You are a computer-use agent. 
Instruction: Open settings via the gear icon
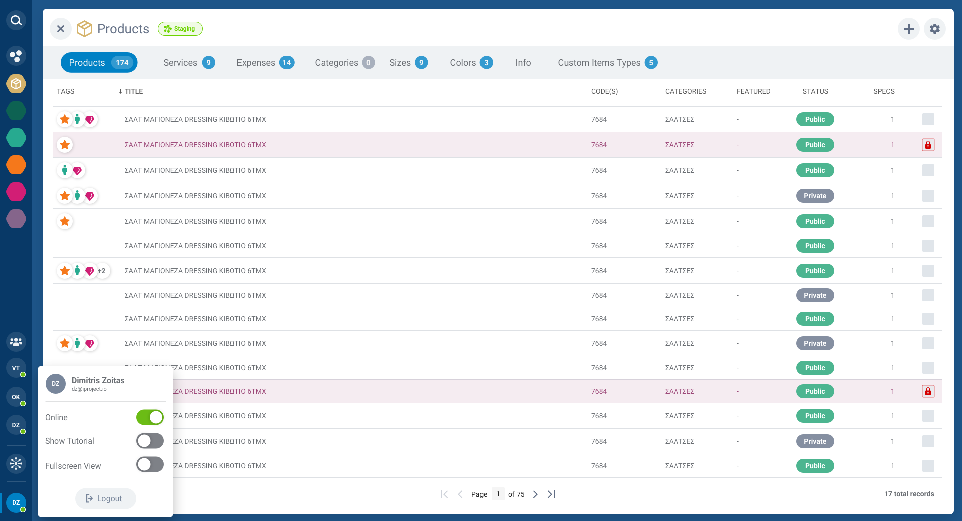[934, 29]
